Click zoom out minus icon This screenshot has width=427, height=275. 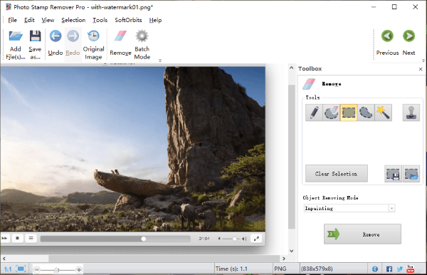[x=37, y=270]
